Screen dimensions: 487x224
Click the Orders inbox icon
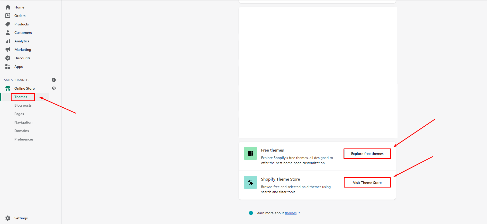[x=8, y=16]
